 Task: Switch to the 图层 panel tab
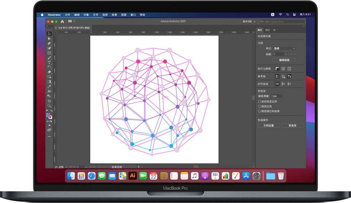267,30
